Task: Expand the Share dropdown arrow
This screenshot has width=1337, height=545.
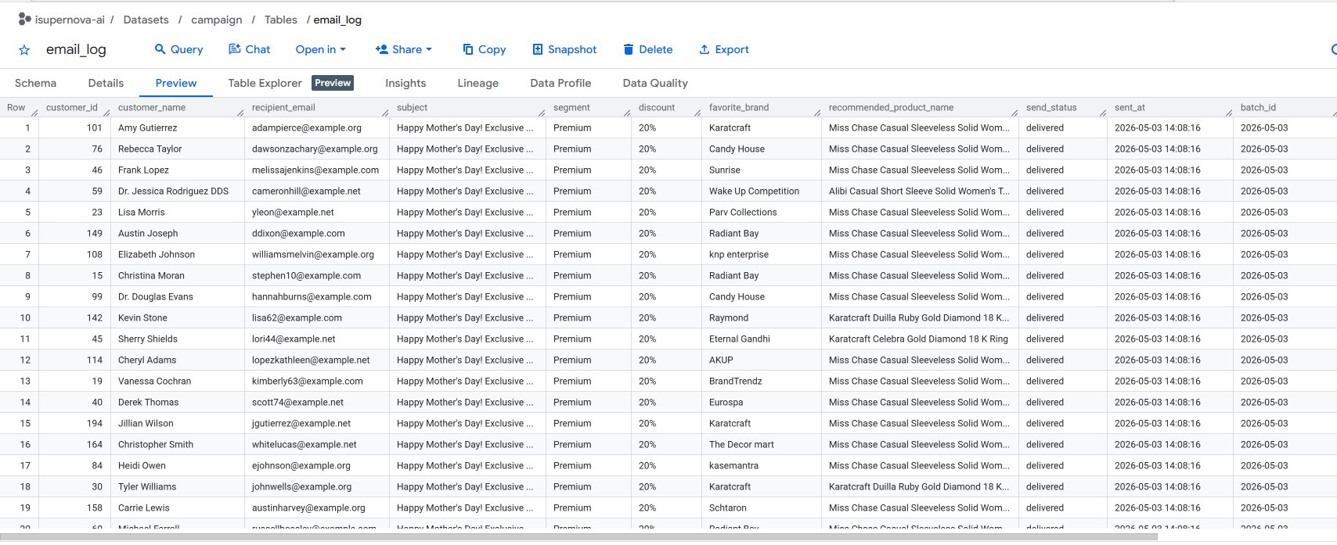Action: 429,49
